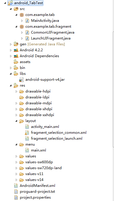
Task: Click the Android Dependencies library icon
Action: 16,56
